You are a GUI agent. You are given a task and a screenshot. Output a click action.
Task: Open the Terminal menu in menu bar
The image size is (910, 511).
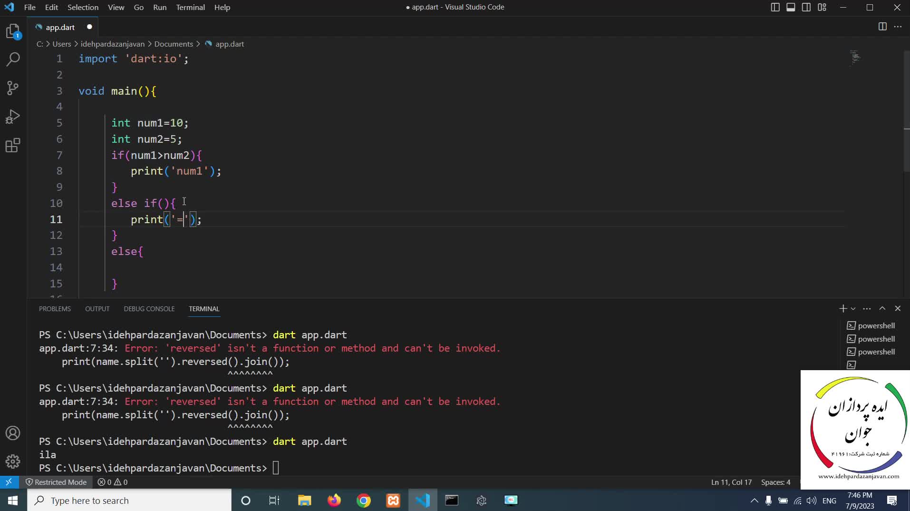190,7
